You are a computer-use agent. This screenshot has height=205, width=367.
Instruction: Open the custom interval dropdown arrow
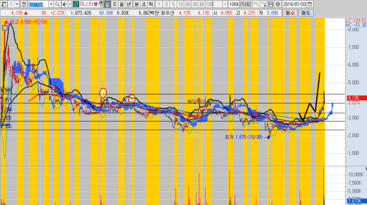pyautogui.click(x=225, y=4)
